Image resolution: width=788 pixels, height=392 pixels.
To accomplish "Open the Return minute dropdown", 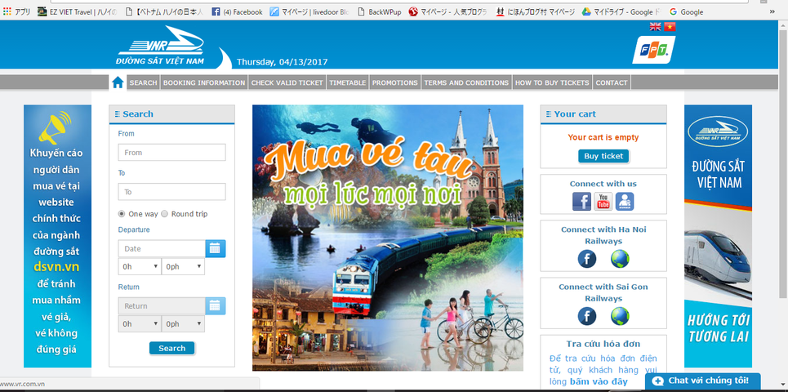I will [183, 323].
